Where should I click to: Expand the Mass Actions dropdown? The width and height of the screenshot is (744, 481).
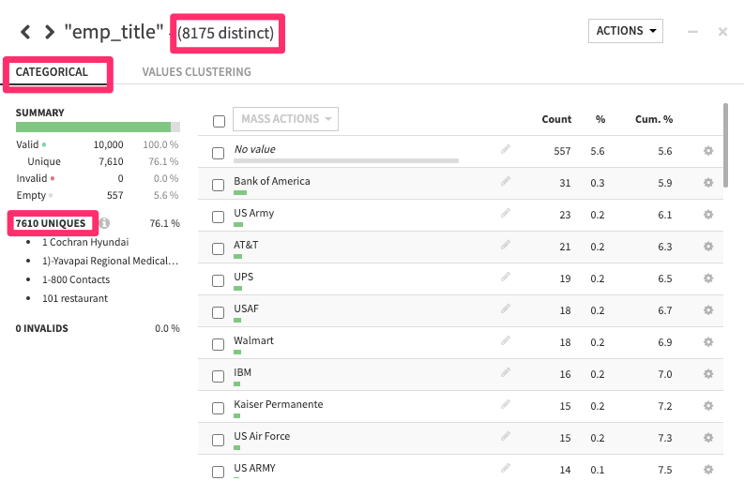tap(285, 119)
